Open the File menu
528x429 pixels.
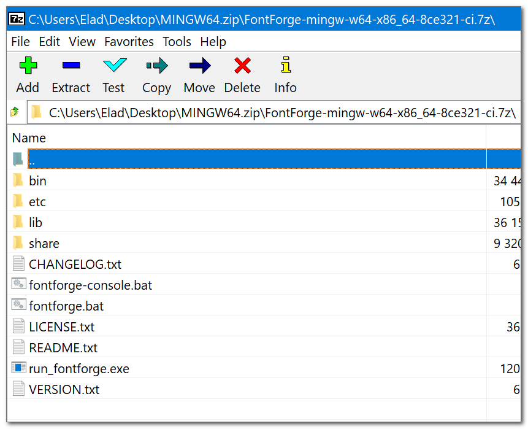coord(20,42)
